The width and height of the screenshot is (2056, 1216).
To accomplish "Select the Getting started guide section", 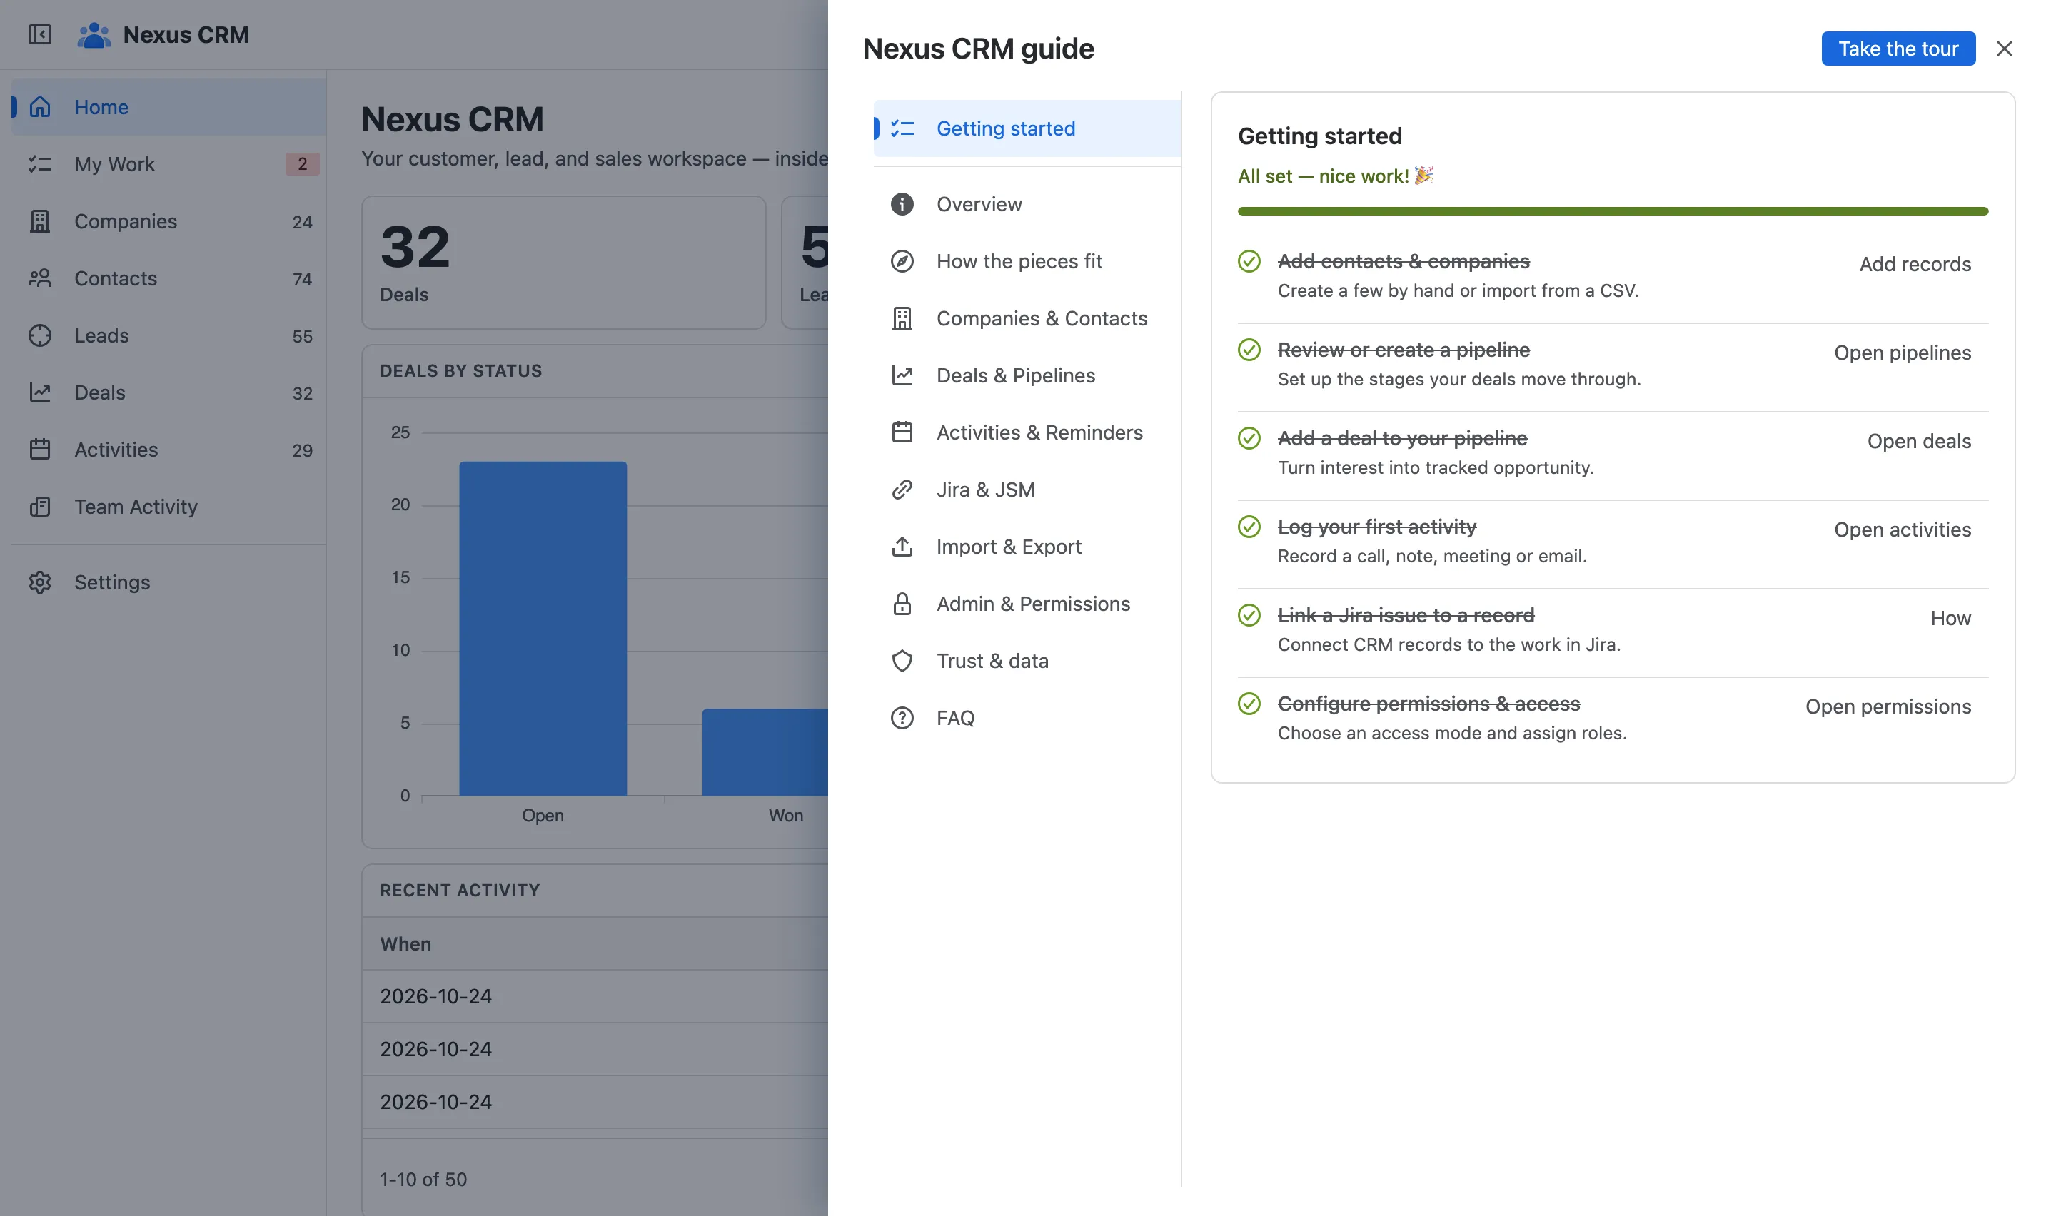I will coord(1027,128).
